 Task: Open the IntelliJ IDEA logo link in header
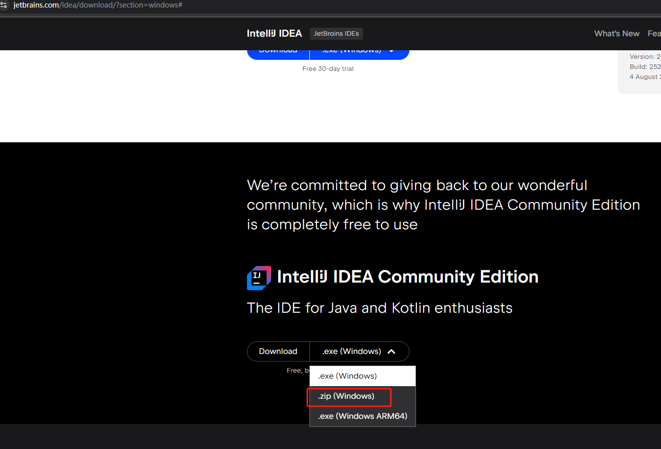click(x=274, y=34)
